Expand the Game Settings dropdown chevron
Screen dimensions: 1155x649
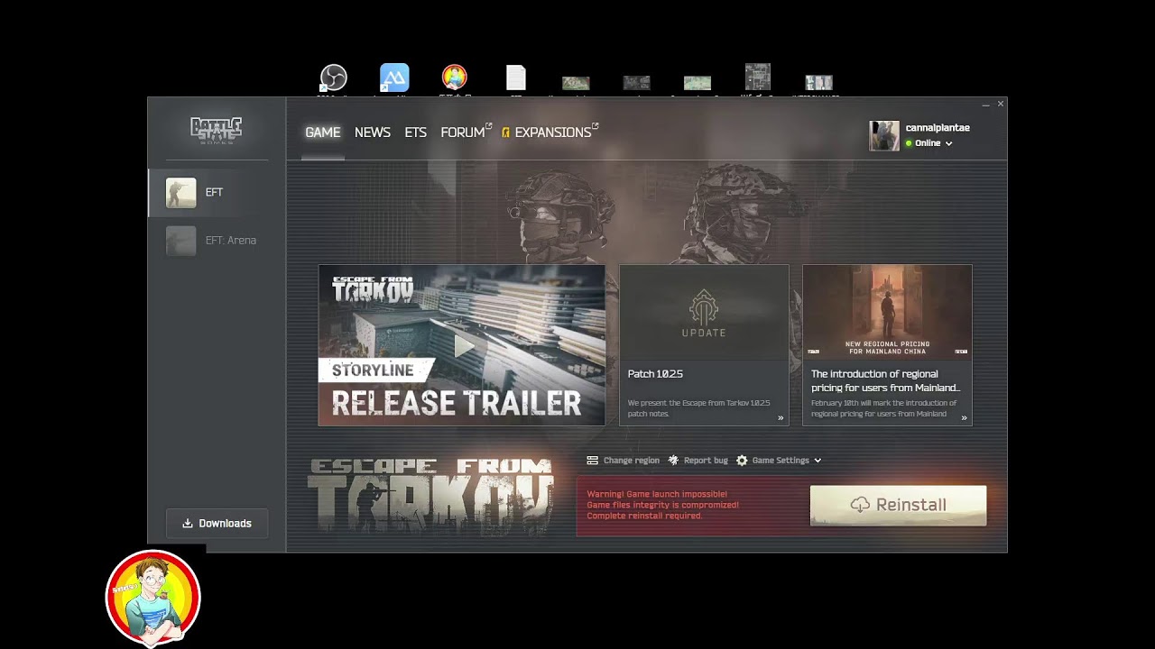tap(818, 461)
